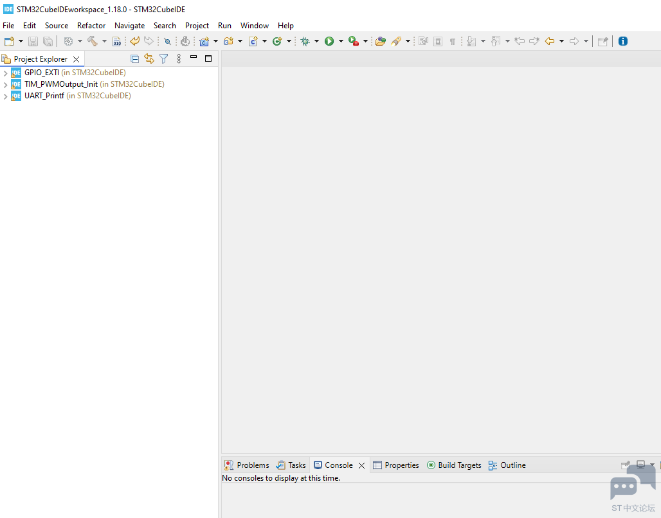Screen dimensions: 661x518
Task: Expand the UART_Printf project node
Action: (6, 96)
